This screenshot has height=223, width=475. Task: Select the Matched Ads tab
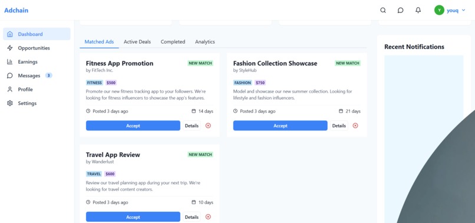point(99,42)
